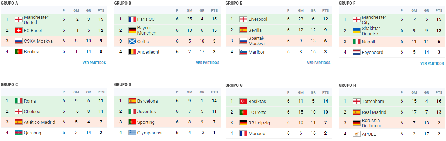This screenshot has height=141, width=446.
Task: Open Ver Partidos for Grupo B
Action: [x=207, y=63]
